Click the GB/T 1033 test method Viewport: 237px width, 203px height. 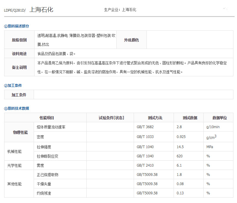[x=145, y=137]
